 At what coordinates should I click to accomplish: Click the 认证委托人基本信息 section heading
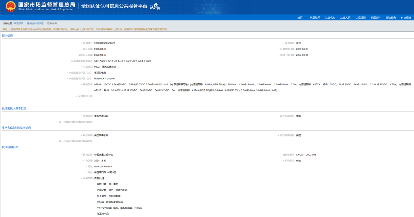click(x=14, y=108)
